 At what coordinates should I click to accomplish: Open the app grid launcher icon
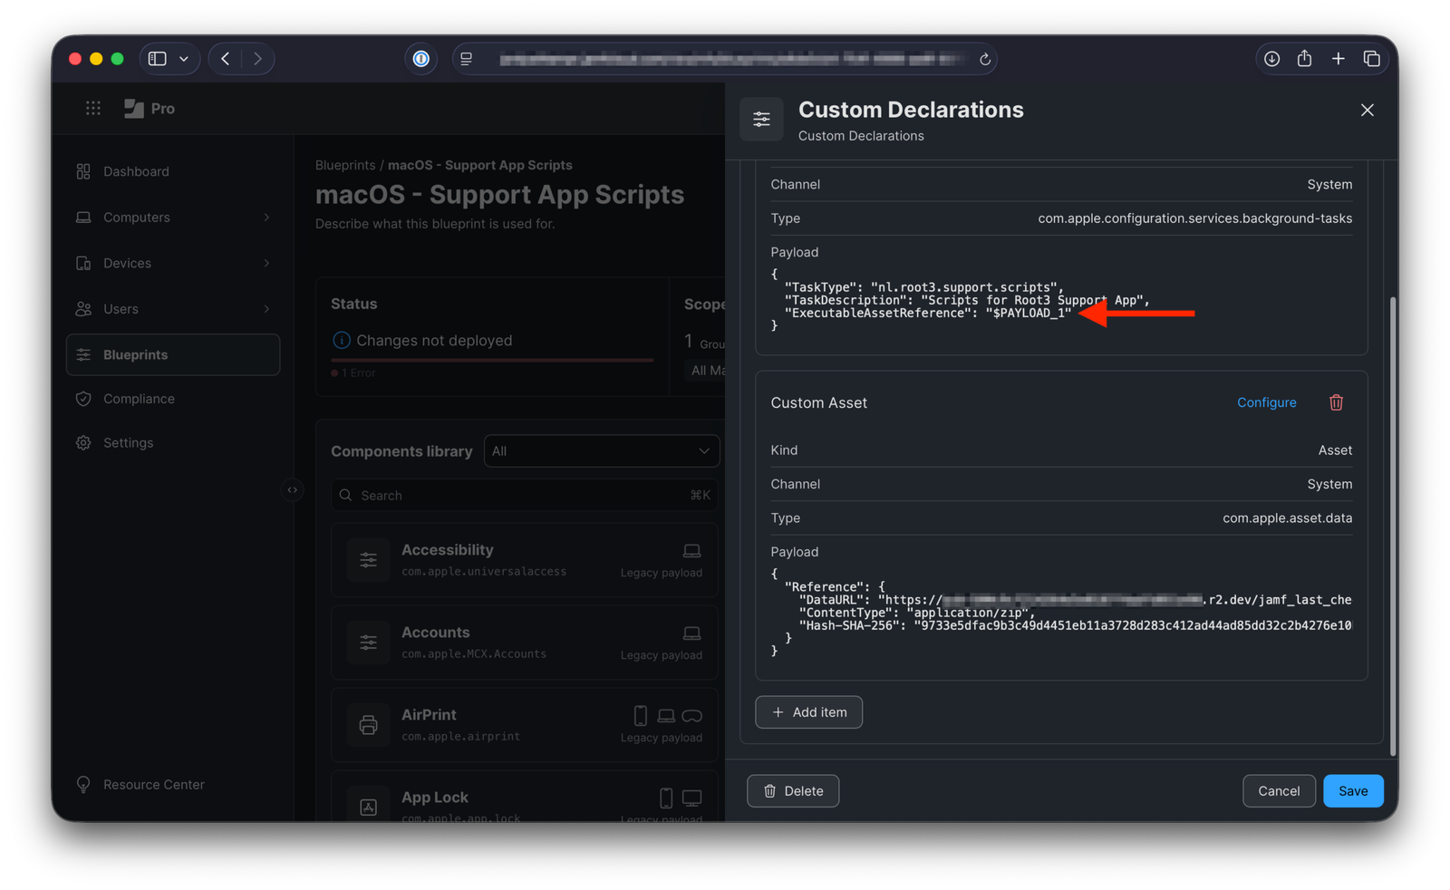[92, 109]
